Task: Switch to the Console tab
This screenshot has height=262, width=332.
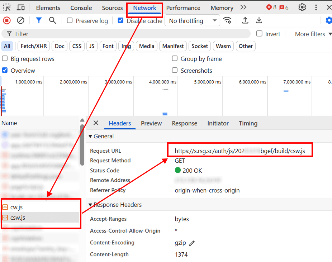Action: (x=81, y=8)
